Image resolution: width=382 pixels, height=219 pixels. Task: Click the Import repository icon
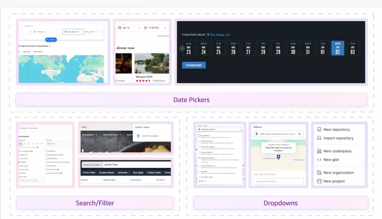click(319, 138)
